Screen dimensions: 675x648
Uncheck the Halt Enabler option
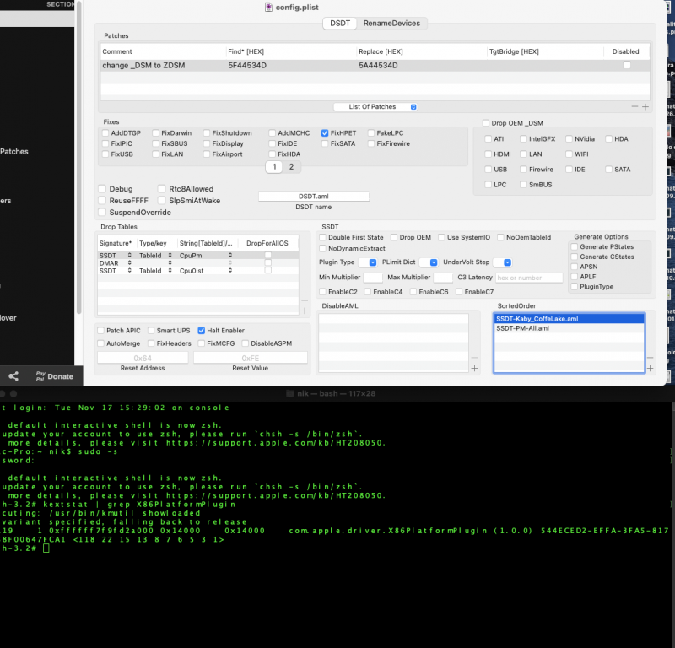[201, 331]
